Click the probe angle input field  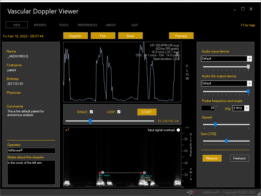tap(208, 108)
